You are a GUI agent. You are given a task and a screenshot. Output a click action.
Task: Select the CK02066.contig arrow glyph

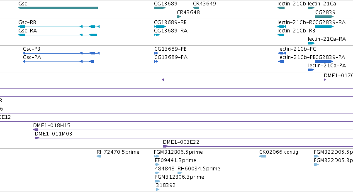(x=263, y=156)
